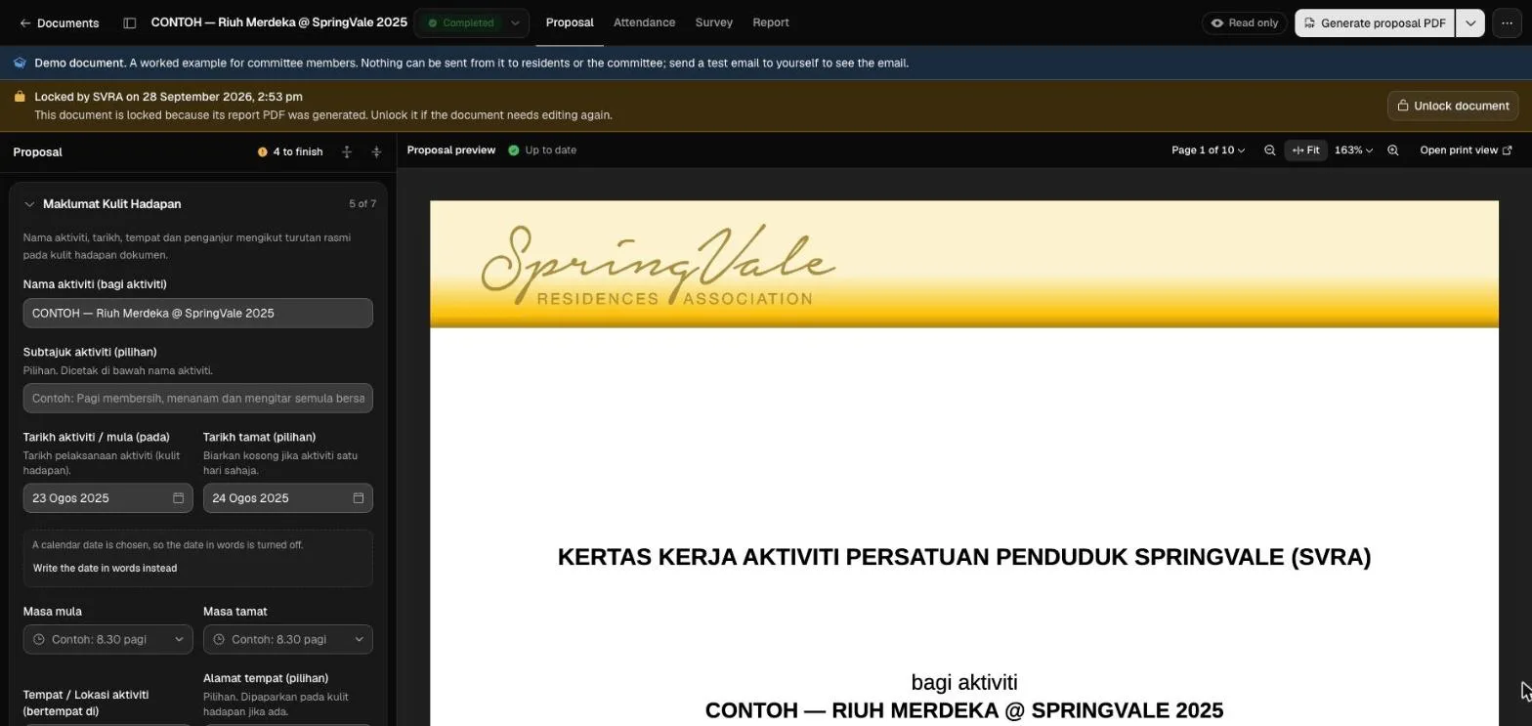Switch to the Proposal tab
1532x726 pixels.
point(570,22)
